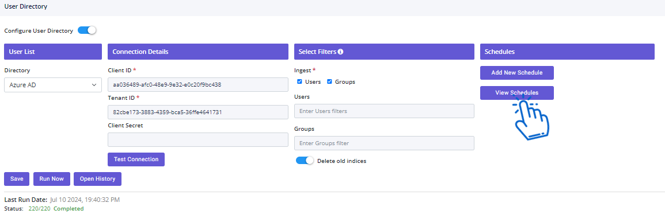Toggle the Configure User Directory switch

tap(87, 30)
